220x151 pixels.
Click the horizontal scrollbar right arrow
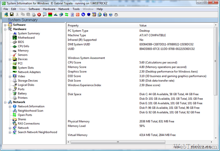coord(211,142)
